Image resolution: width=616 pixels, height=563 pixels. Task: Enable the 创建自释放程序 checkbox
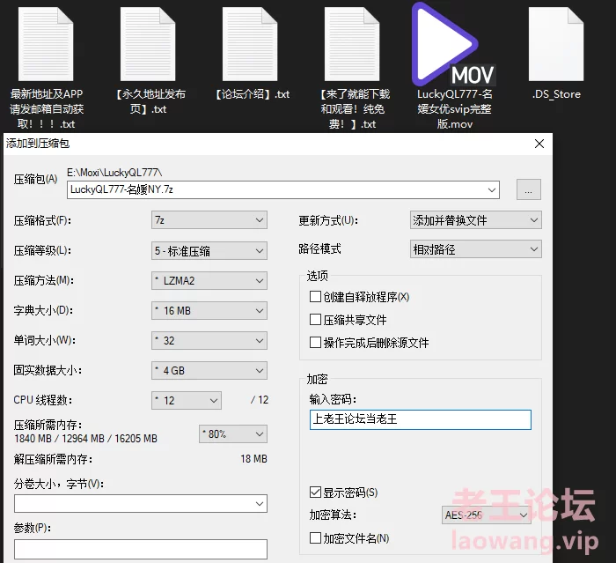pos(315,297)
